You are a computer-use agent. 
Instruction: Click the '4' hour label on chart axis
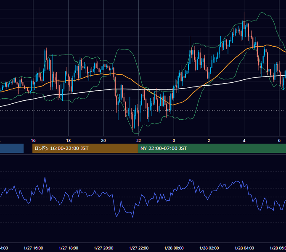pos(244,141)
